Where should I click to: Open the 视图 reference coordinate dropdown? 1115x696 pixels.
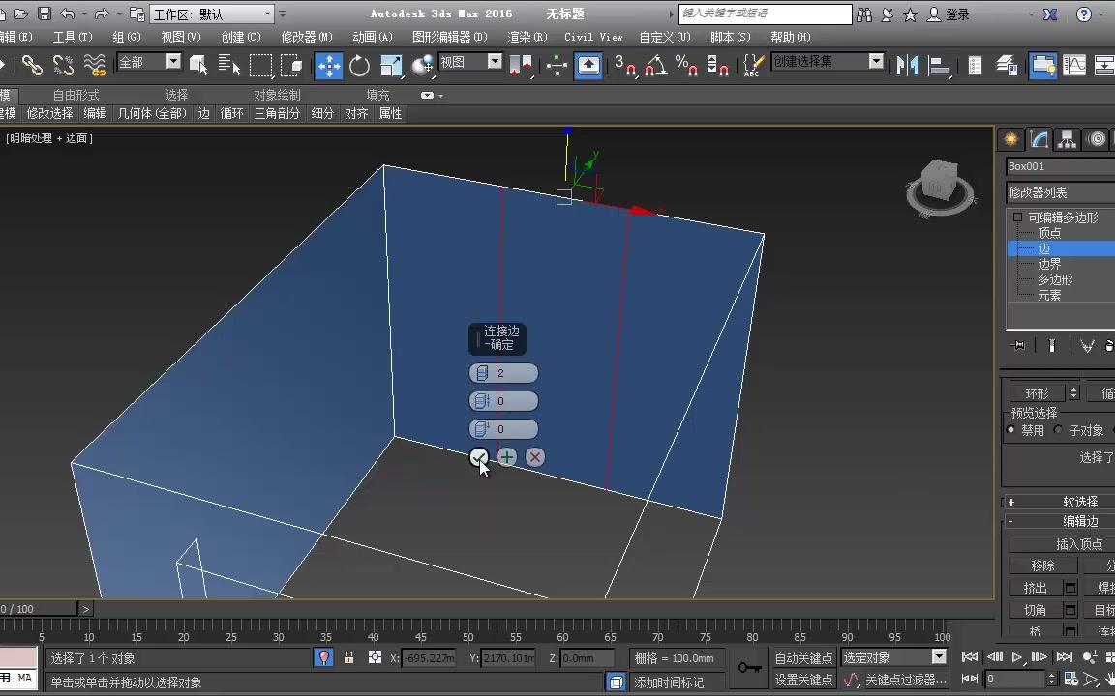[x=471, y=62]
